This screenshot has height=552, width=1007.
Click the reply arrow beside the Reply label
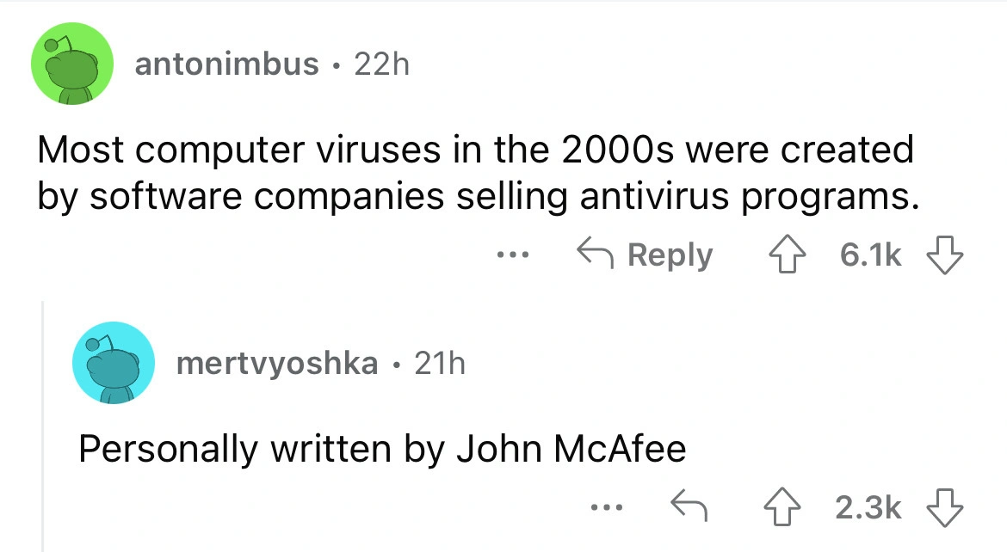(x=593, y=255)
